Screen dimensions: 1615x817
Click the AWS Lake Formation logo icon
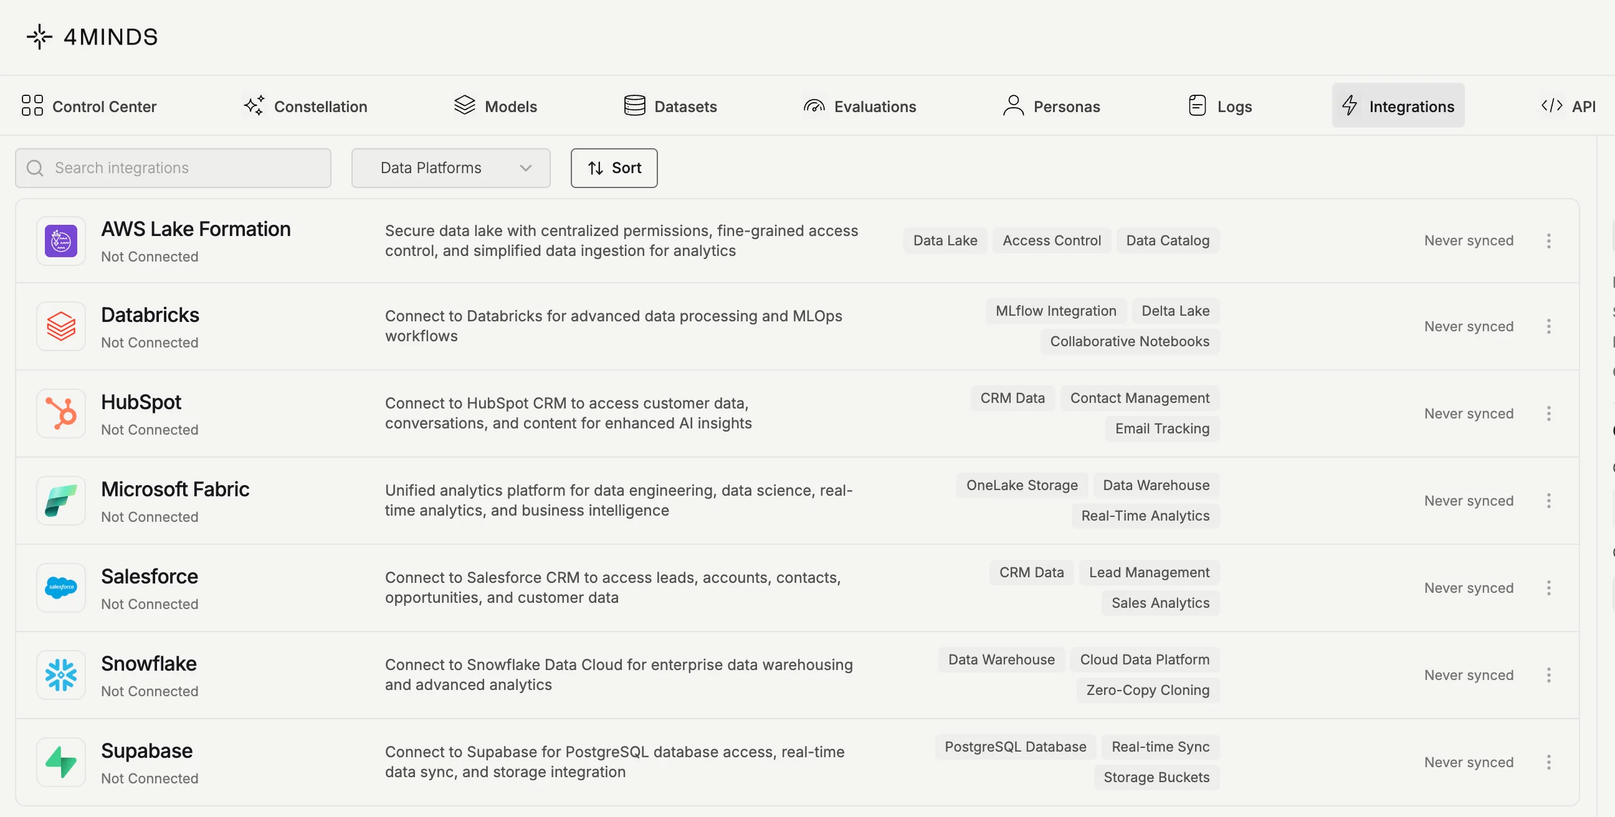tap(61, 240)
